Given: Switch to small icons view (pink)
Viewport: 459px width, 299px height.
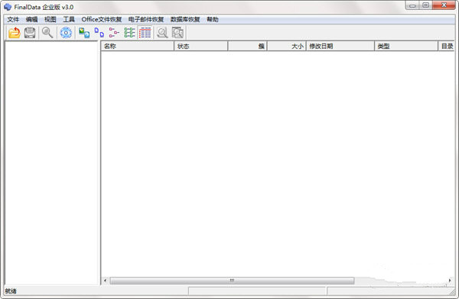Looking at the screenshot, I should 114,33.
